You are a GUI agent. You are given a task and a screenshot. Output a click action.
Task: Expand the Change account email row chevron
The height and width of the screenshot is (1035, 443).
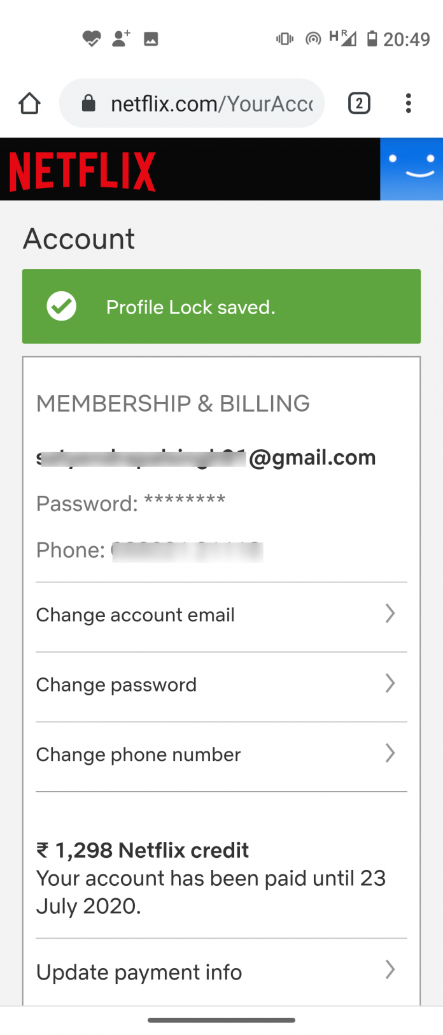click(x=390, y=614)
